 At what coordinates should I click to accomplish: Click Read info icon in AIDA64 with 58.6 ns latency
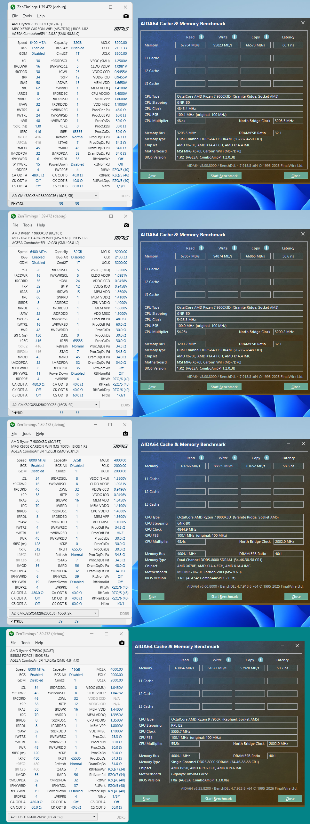click(x=201, y=248)
